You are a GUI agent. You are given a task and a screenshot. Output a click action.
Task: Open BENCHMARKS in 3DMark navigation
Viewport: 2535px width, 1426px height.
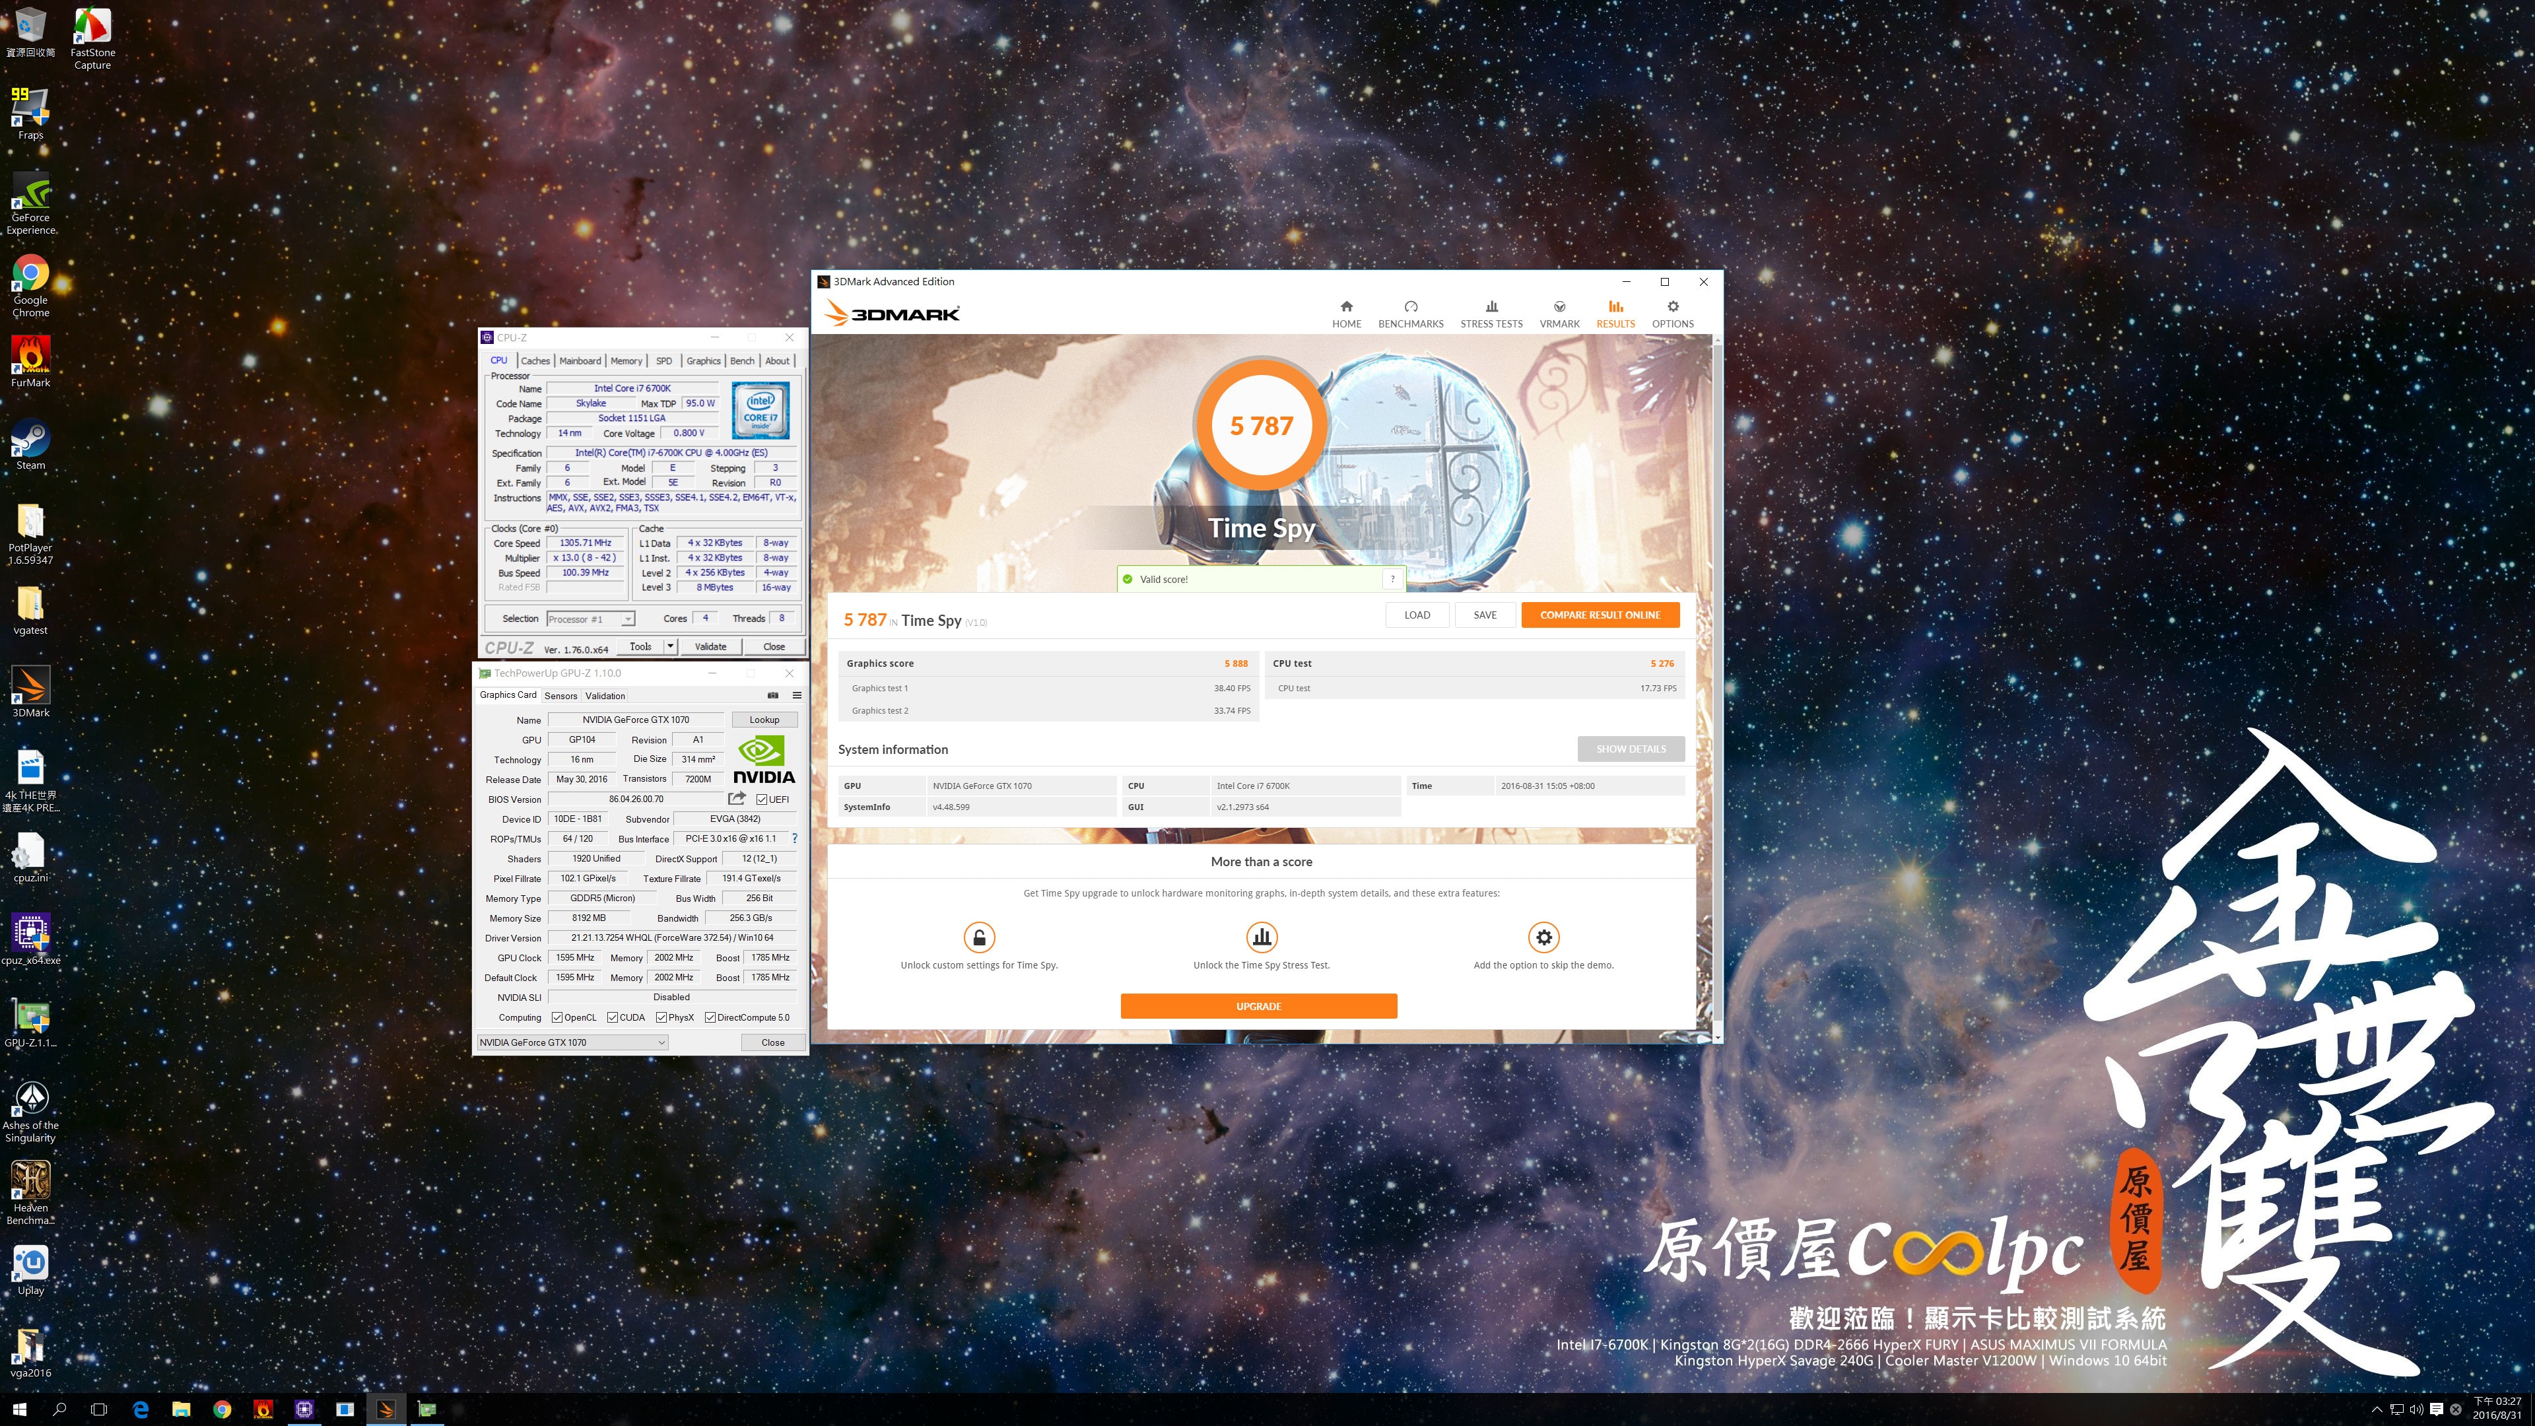(1410, 314)
